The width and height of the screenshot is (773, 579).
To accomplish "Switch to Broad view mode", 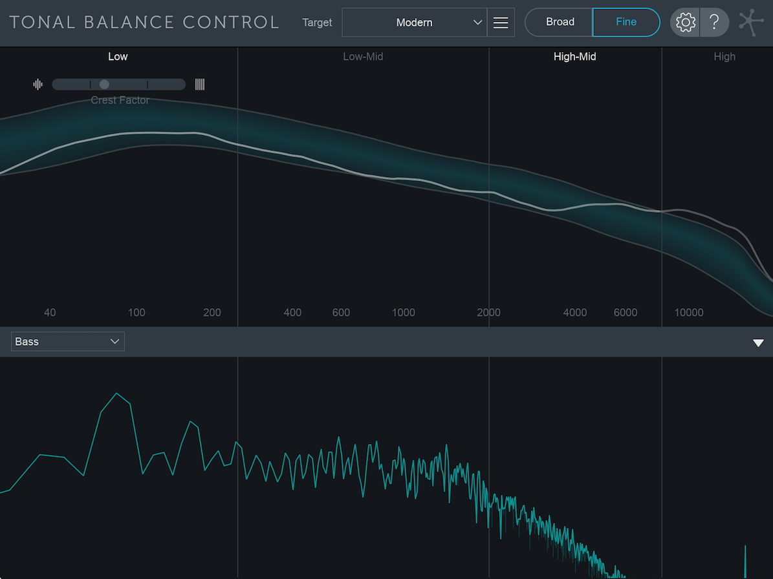I will (560, 22).
